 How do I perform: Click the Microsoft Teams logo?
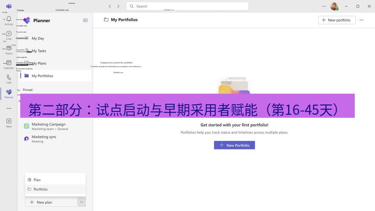click(x=9, y=6)
